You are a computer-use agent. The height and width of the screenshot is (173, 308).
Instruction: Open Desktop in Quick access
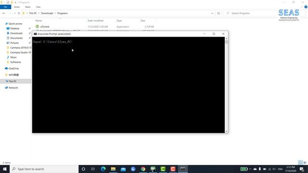(x=15, y=28)
